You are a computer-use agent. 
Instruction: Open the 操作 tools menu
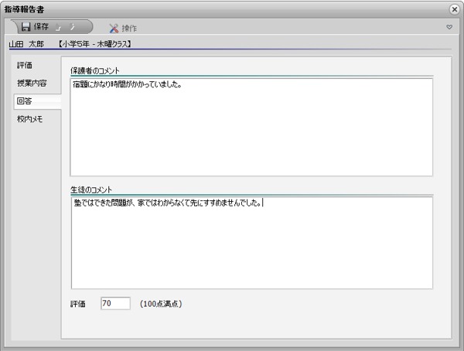[123, 28]
